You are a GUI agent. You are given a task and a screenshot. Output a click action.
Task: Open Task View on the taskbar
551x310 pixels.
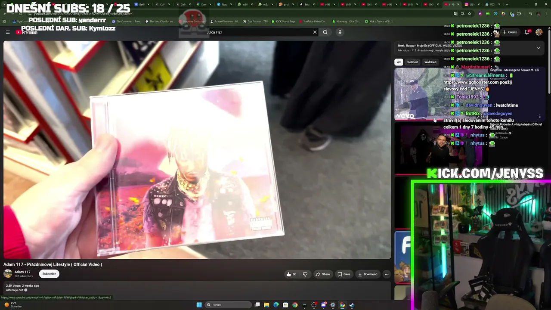pos(257,305)
